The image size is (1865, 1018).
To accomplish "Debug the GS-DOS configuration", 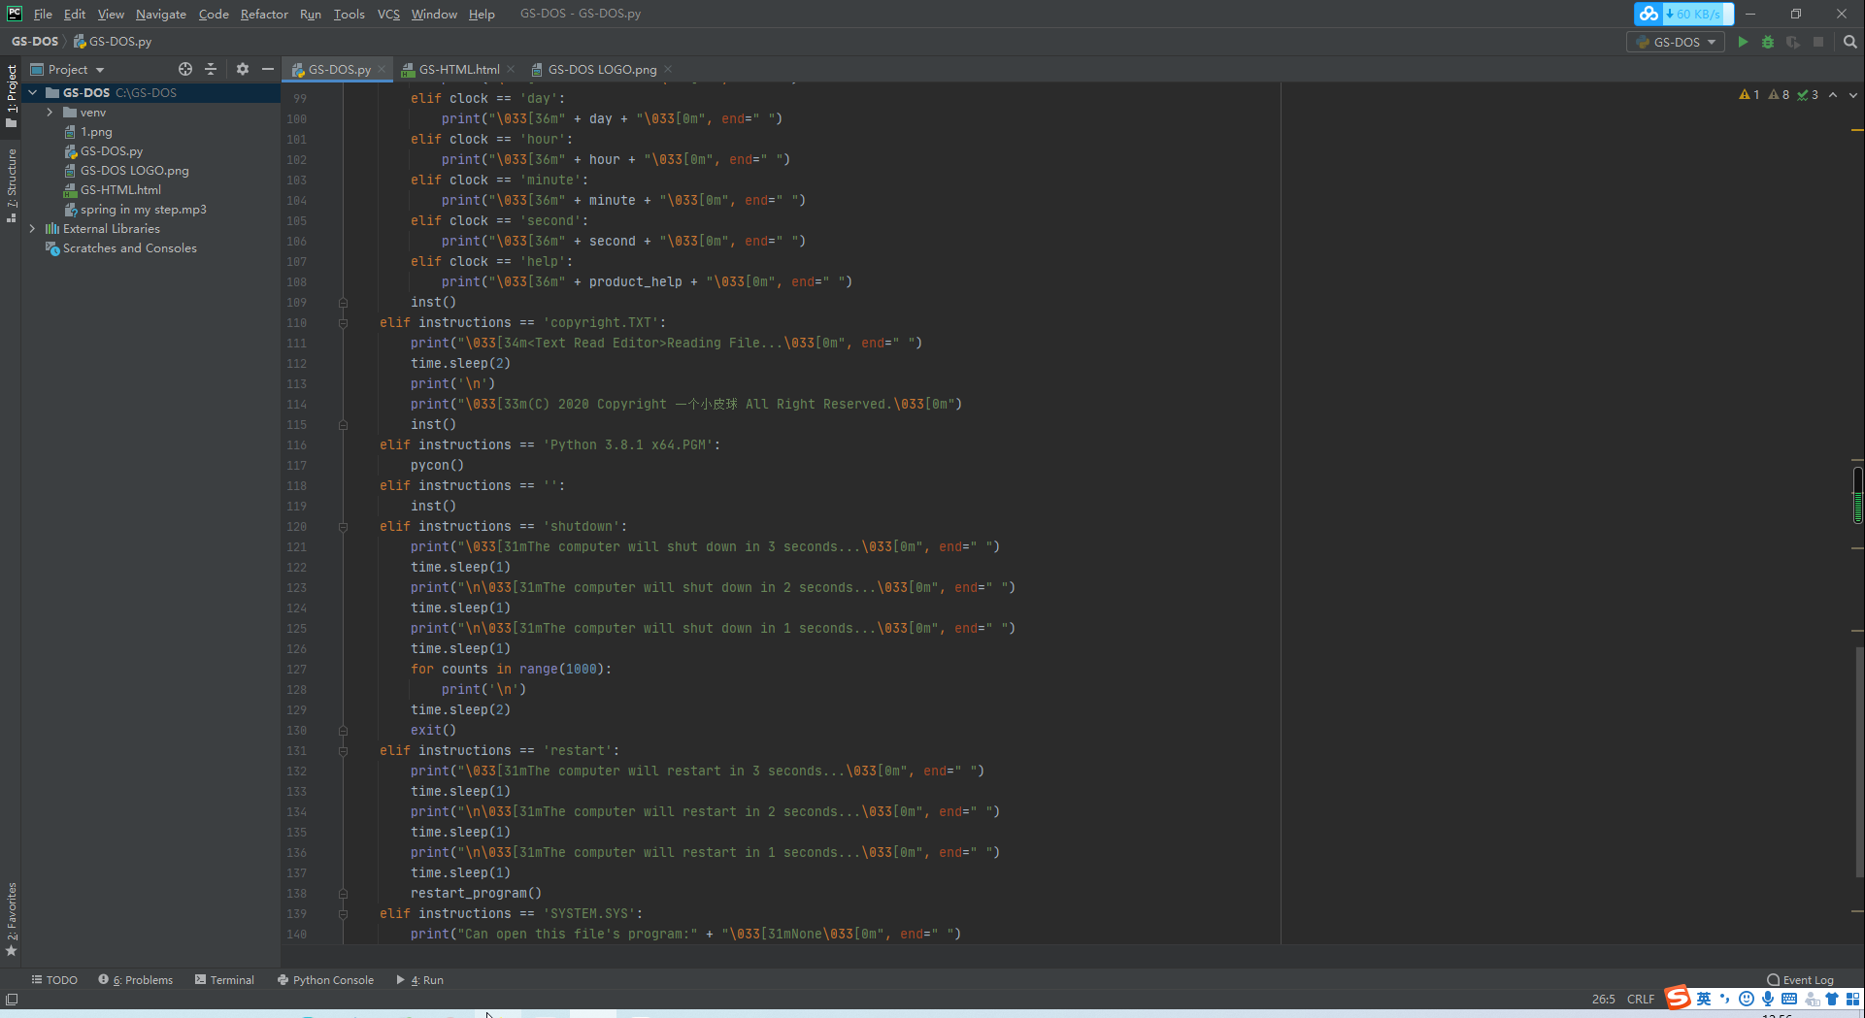I will tap(1768, 42).
